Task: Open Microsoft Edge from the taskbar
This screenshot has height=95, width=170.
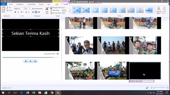Action: point(21,93)
